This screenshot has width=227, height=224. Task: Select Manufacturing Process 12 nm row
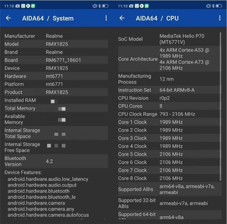pos(170,79)
